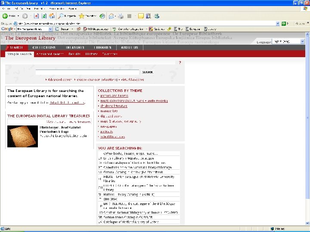Select the Advanced search sub-tab
The width and height of the screenshot is (310, 232).
[x=50, y=54]
